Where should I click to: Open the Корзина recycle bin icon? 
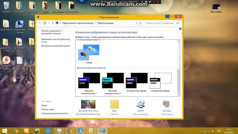point(6,7)
